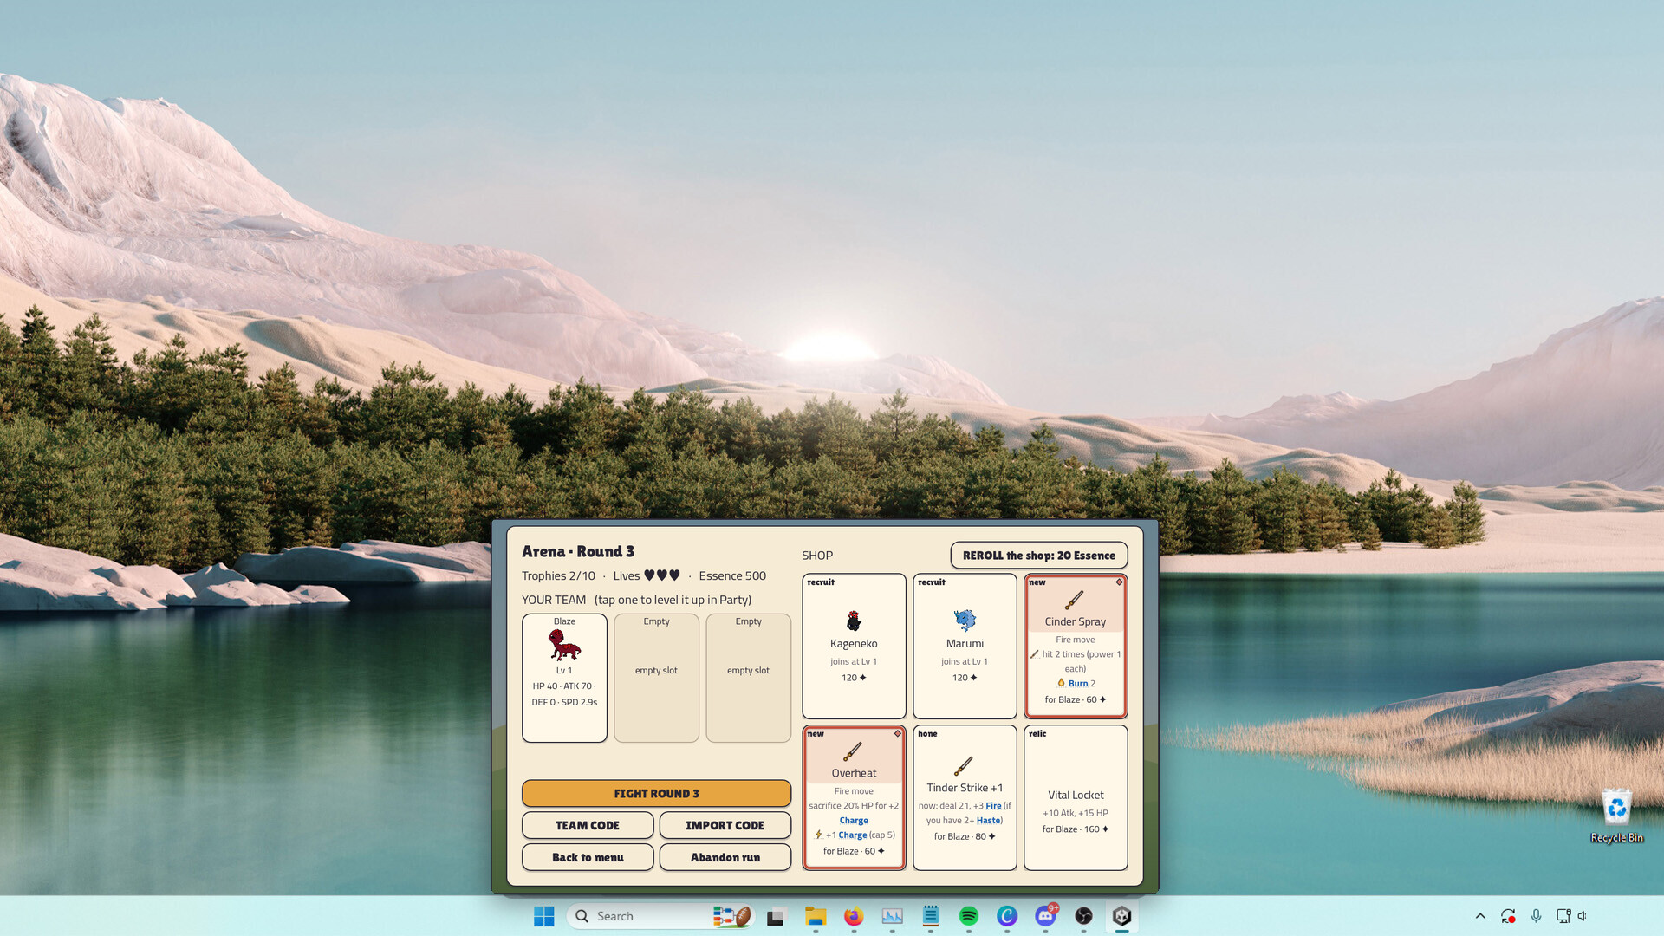The height and width of the screenshot is (936, 1664).
Task: Click 'for Blaze · 60' on Overheat
Action: 854,851
